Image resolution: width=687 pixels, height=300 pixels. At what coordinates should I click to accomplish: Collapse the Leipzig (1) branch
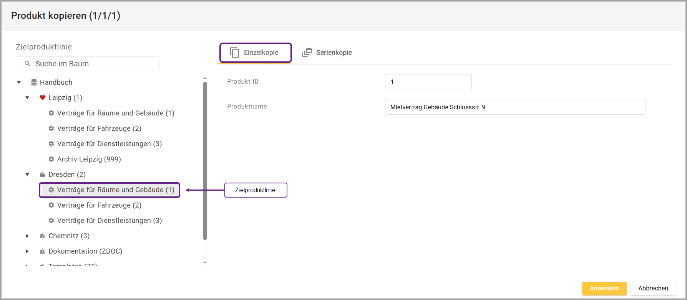[27, 98]
